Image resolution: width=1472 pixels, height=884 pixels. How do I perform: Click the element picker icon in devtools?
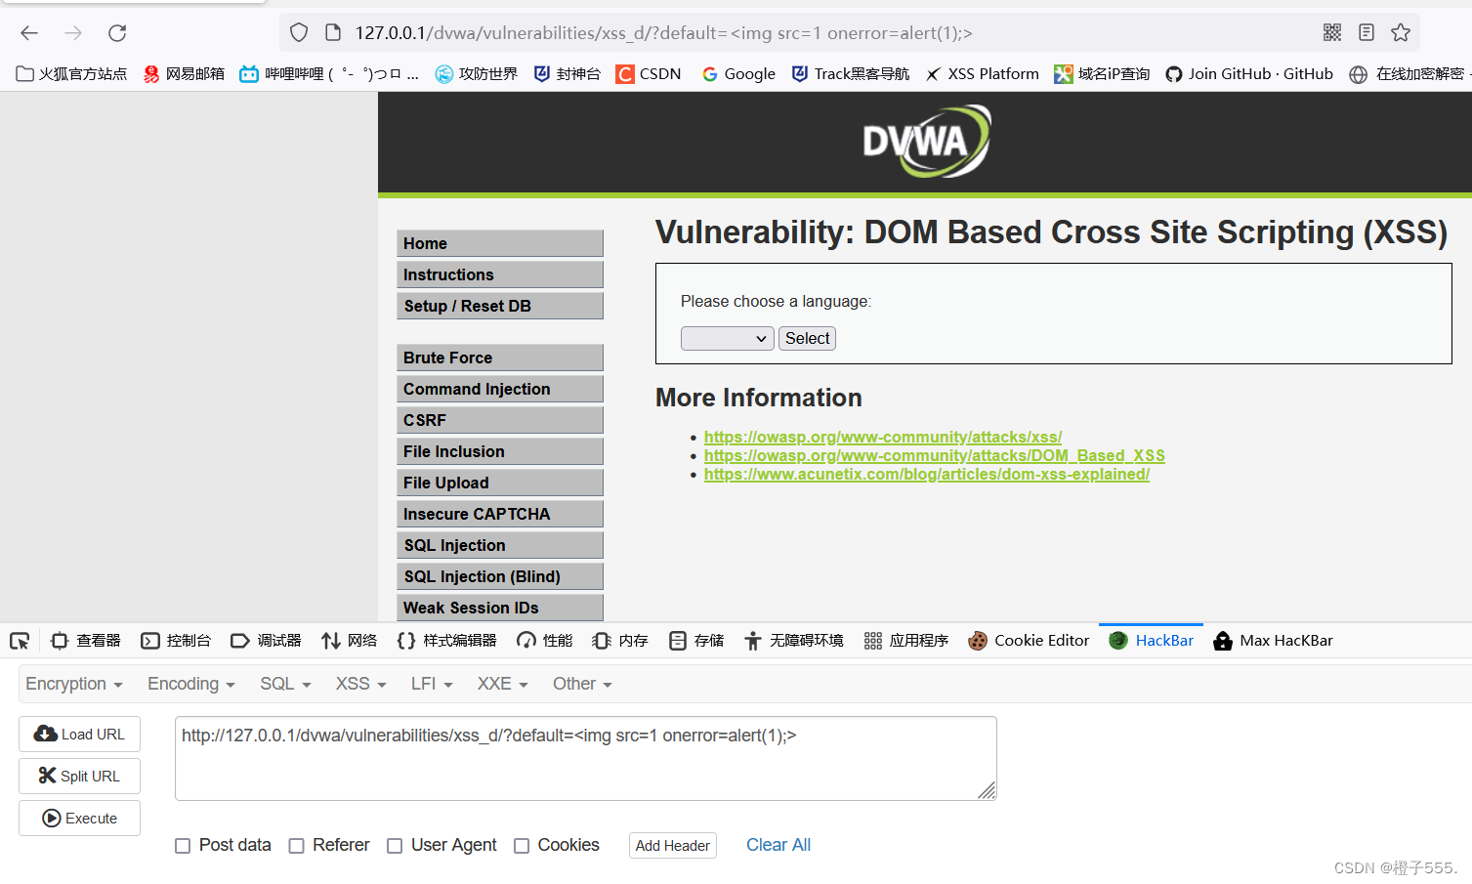pyautogui.click(x=20, y=641)
